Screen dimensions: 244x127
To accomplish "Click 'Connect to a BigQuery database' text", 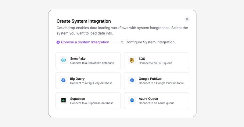I will click(91, 83).
